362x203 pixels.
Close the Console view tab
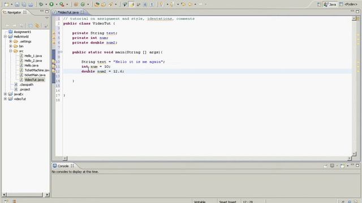[x=72, y=166]
